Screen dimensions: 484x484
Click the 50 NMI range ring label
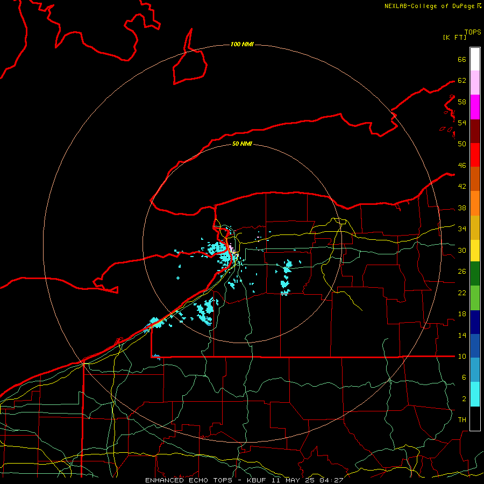[242, 144]
